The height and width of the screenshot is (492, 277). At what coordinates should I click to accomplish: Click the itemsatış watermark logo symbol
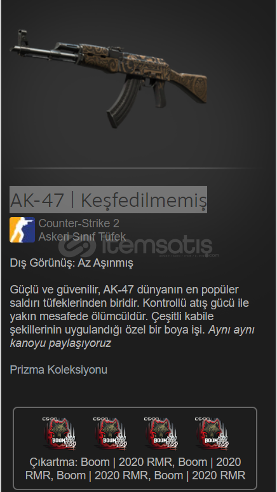pyautogui.click(x=77, y=246)
